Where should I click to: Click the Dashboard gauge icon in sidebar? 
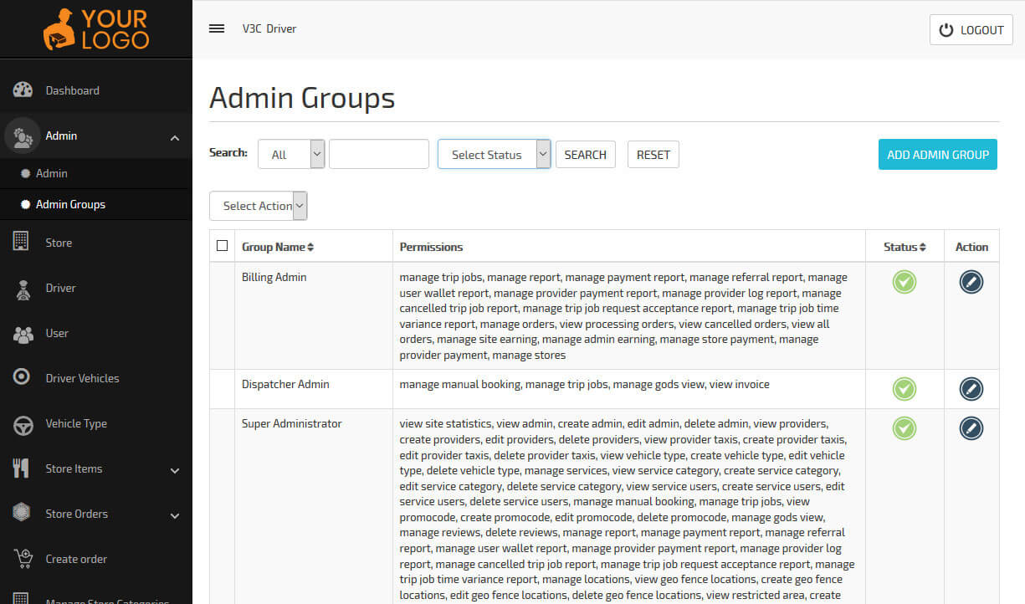[x=23, y=90]
